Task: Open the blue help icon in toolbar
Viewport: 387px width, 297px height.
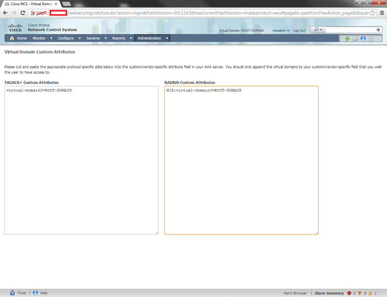Action: tap(363, 38)
